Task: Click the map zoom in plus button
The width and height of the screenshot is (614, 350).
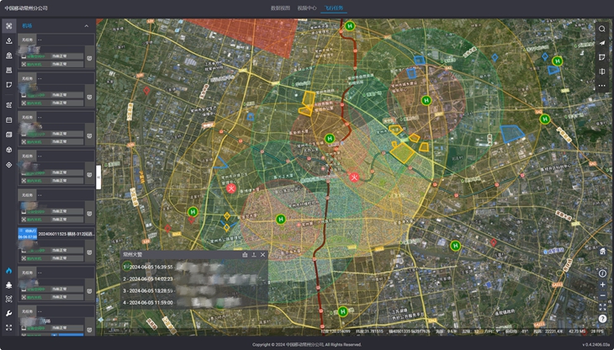Action: [x=602, y=285]
